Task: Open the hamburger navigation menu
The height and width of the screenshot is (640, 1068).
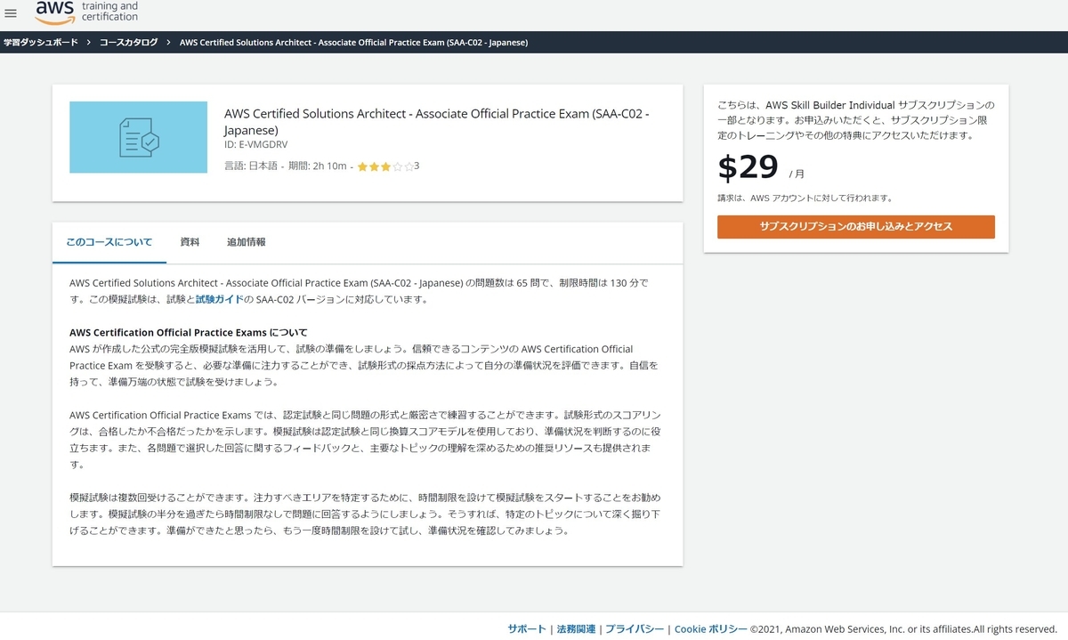Action: (x=11, y=13)
